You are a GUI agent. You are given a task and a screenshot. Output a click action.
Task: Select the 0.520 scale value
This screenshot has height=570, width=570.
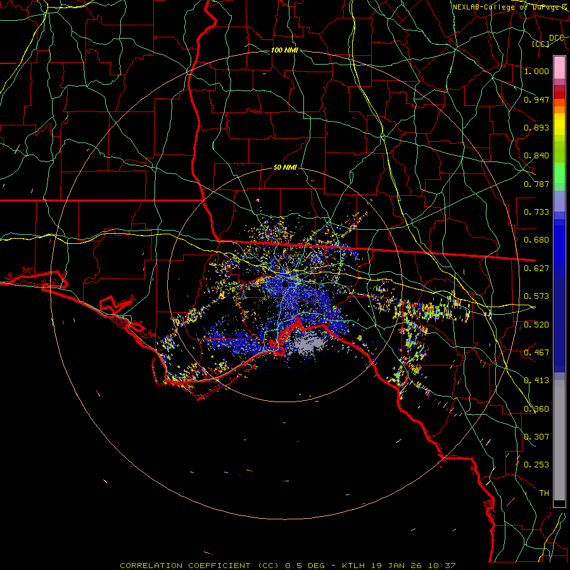click(x=536, y=325)
